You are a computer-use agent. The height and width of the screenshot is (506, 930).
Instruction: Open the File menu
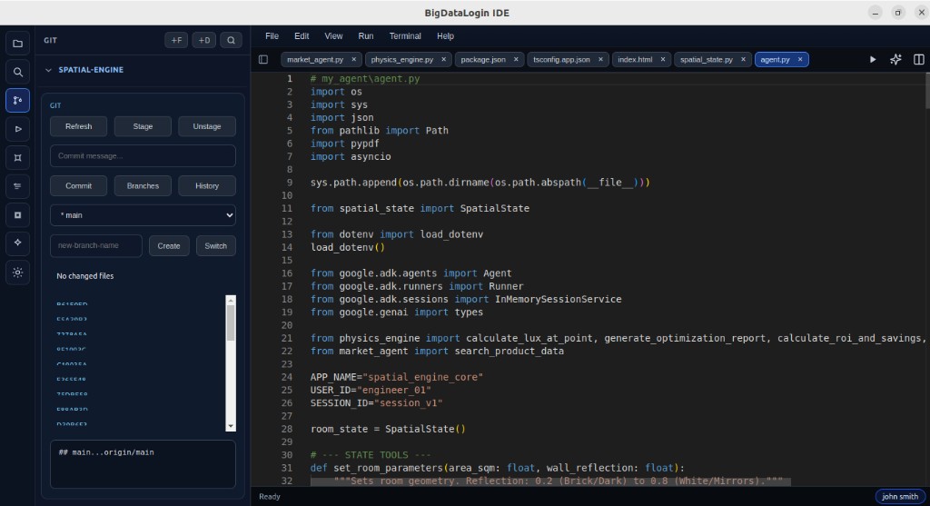point(272,36)
